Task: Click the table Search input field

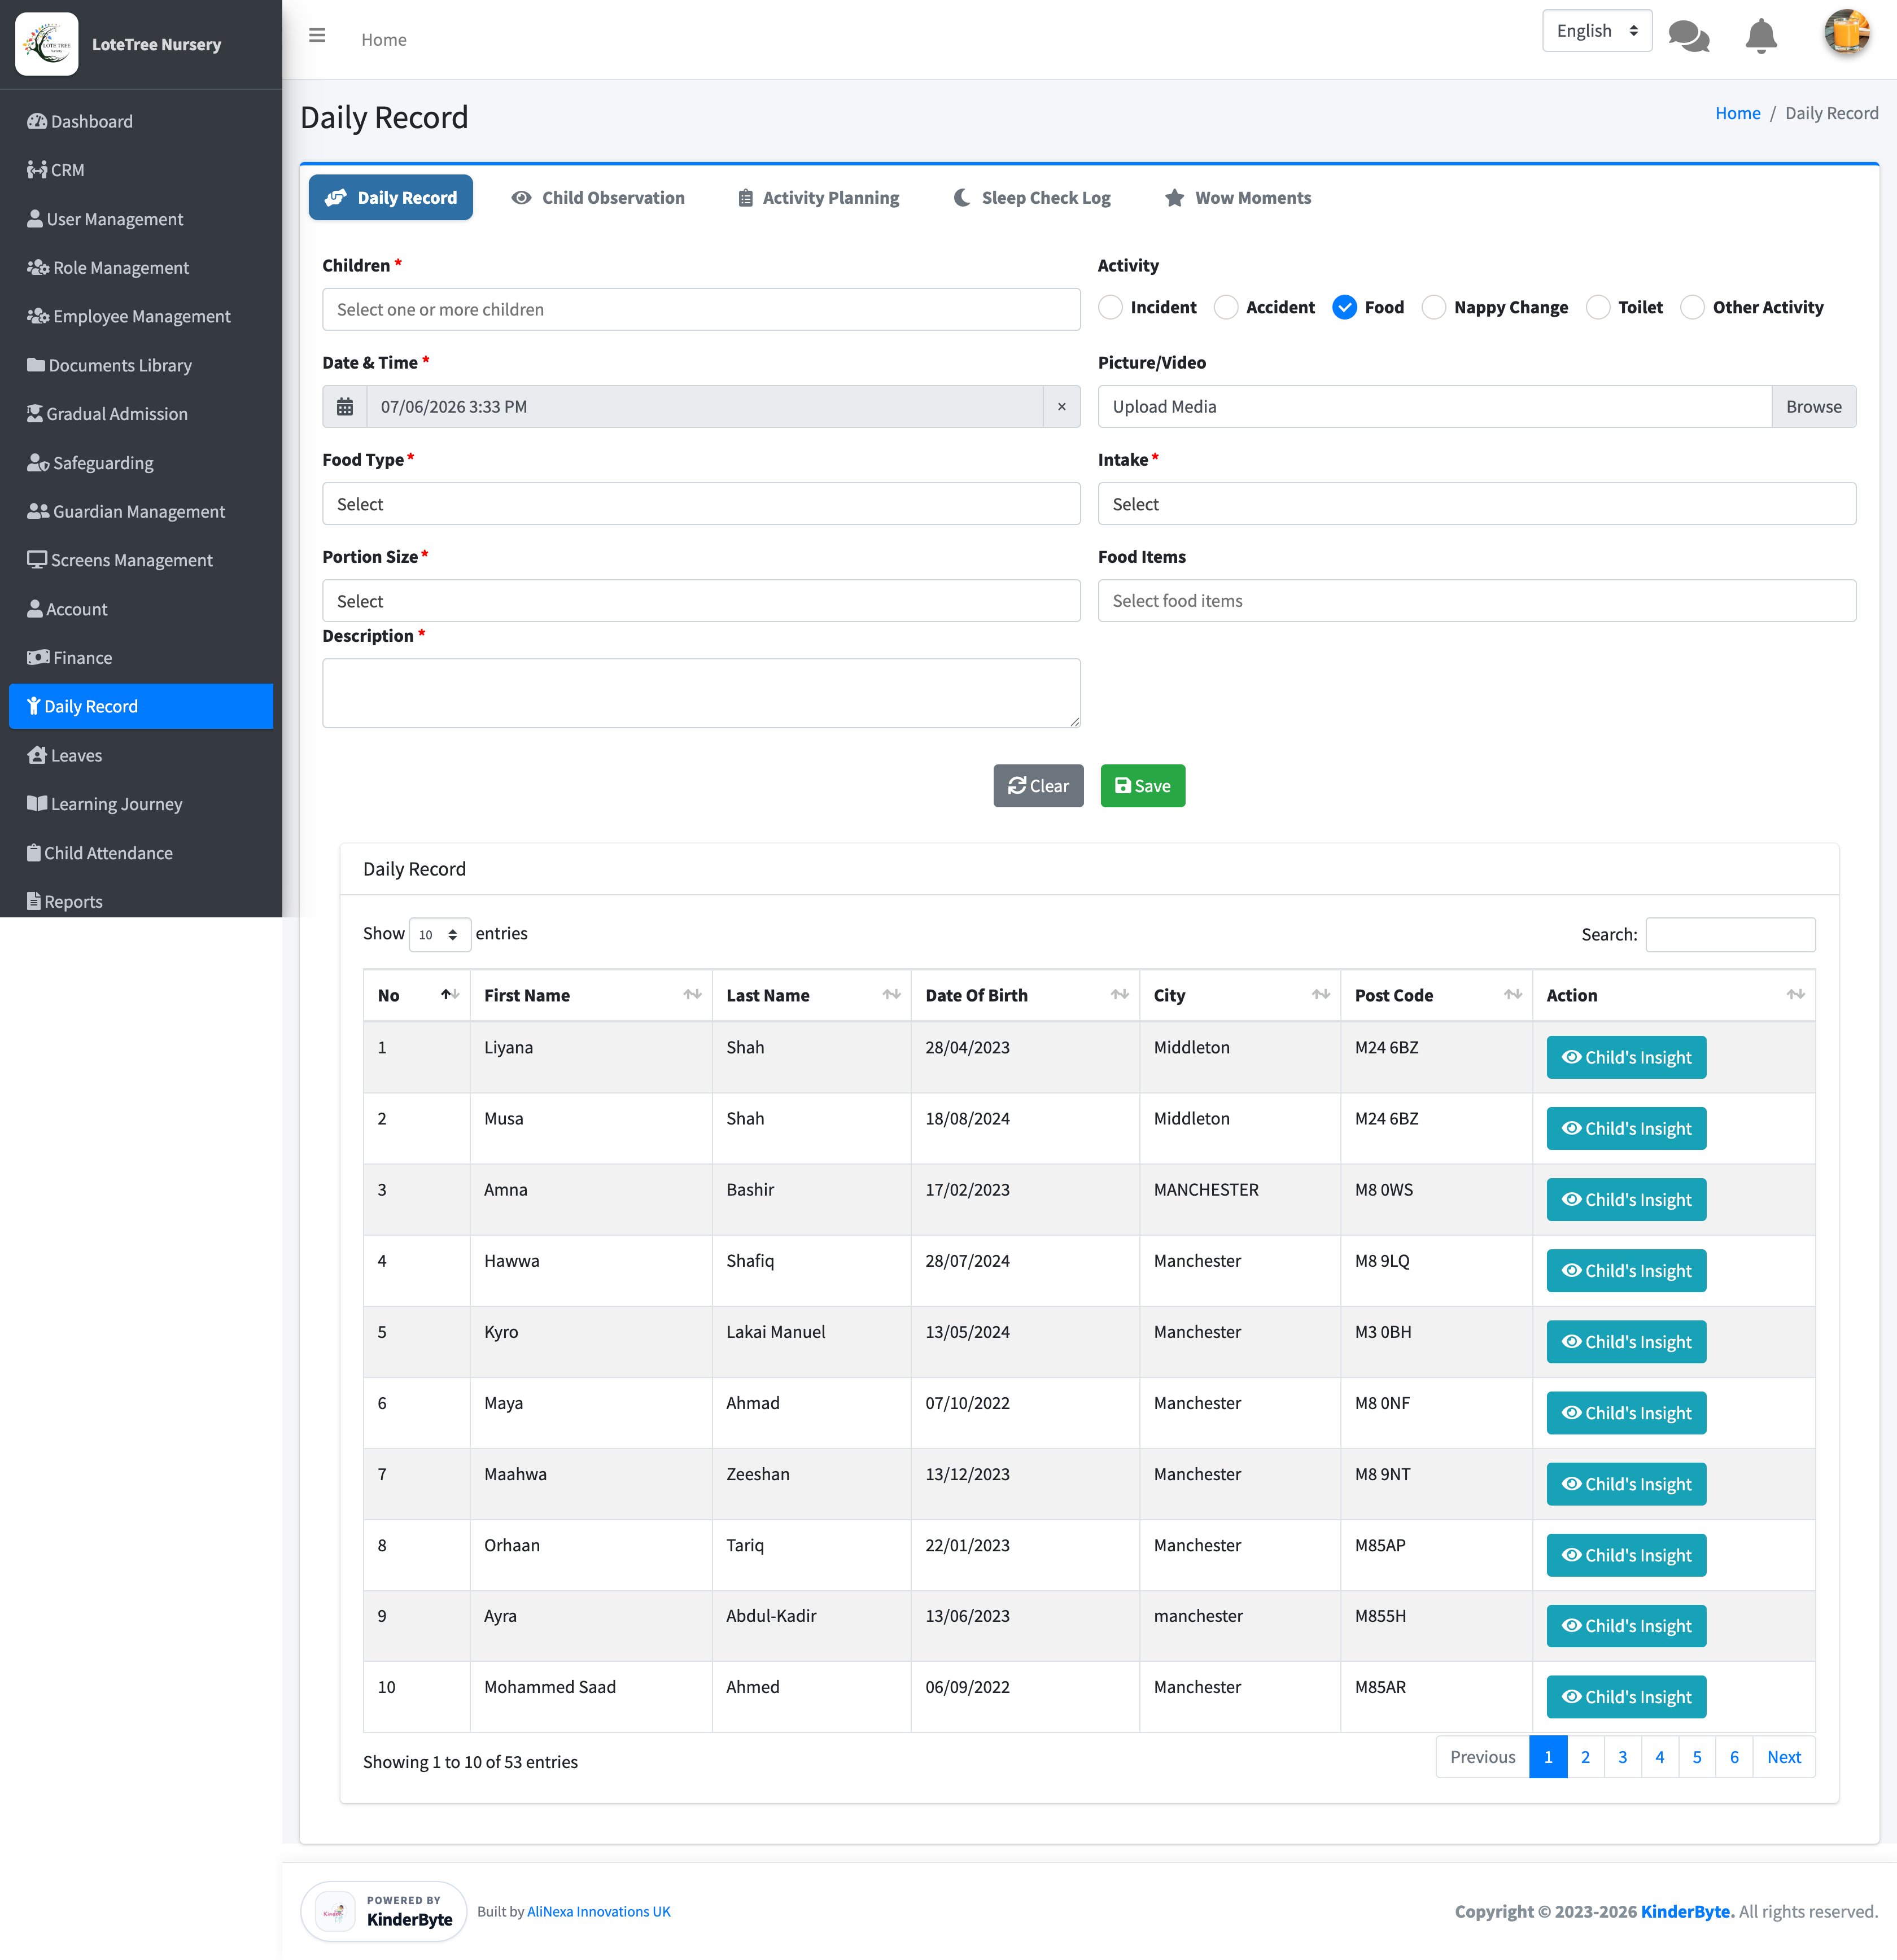Action: [x=1730, y=934]
